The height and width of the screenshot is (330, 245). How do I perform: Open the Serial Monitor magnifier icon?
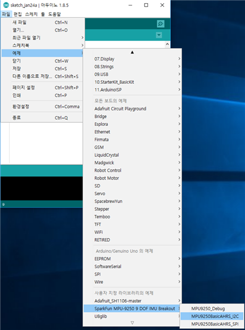tap(160, 24)
